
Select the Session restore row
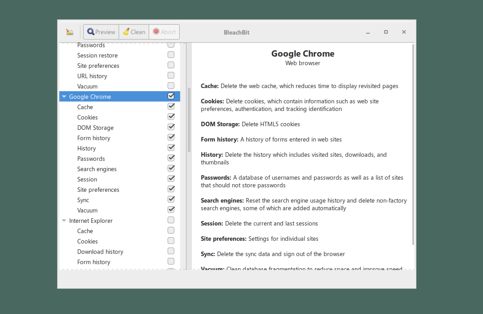pos(120,55)
